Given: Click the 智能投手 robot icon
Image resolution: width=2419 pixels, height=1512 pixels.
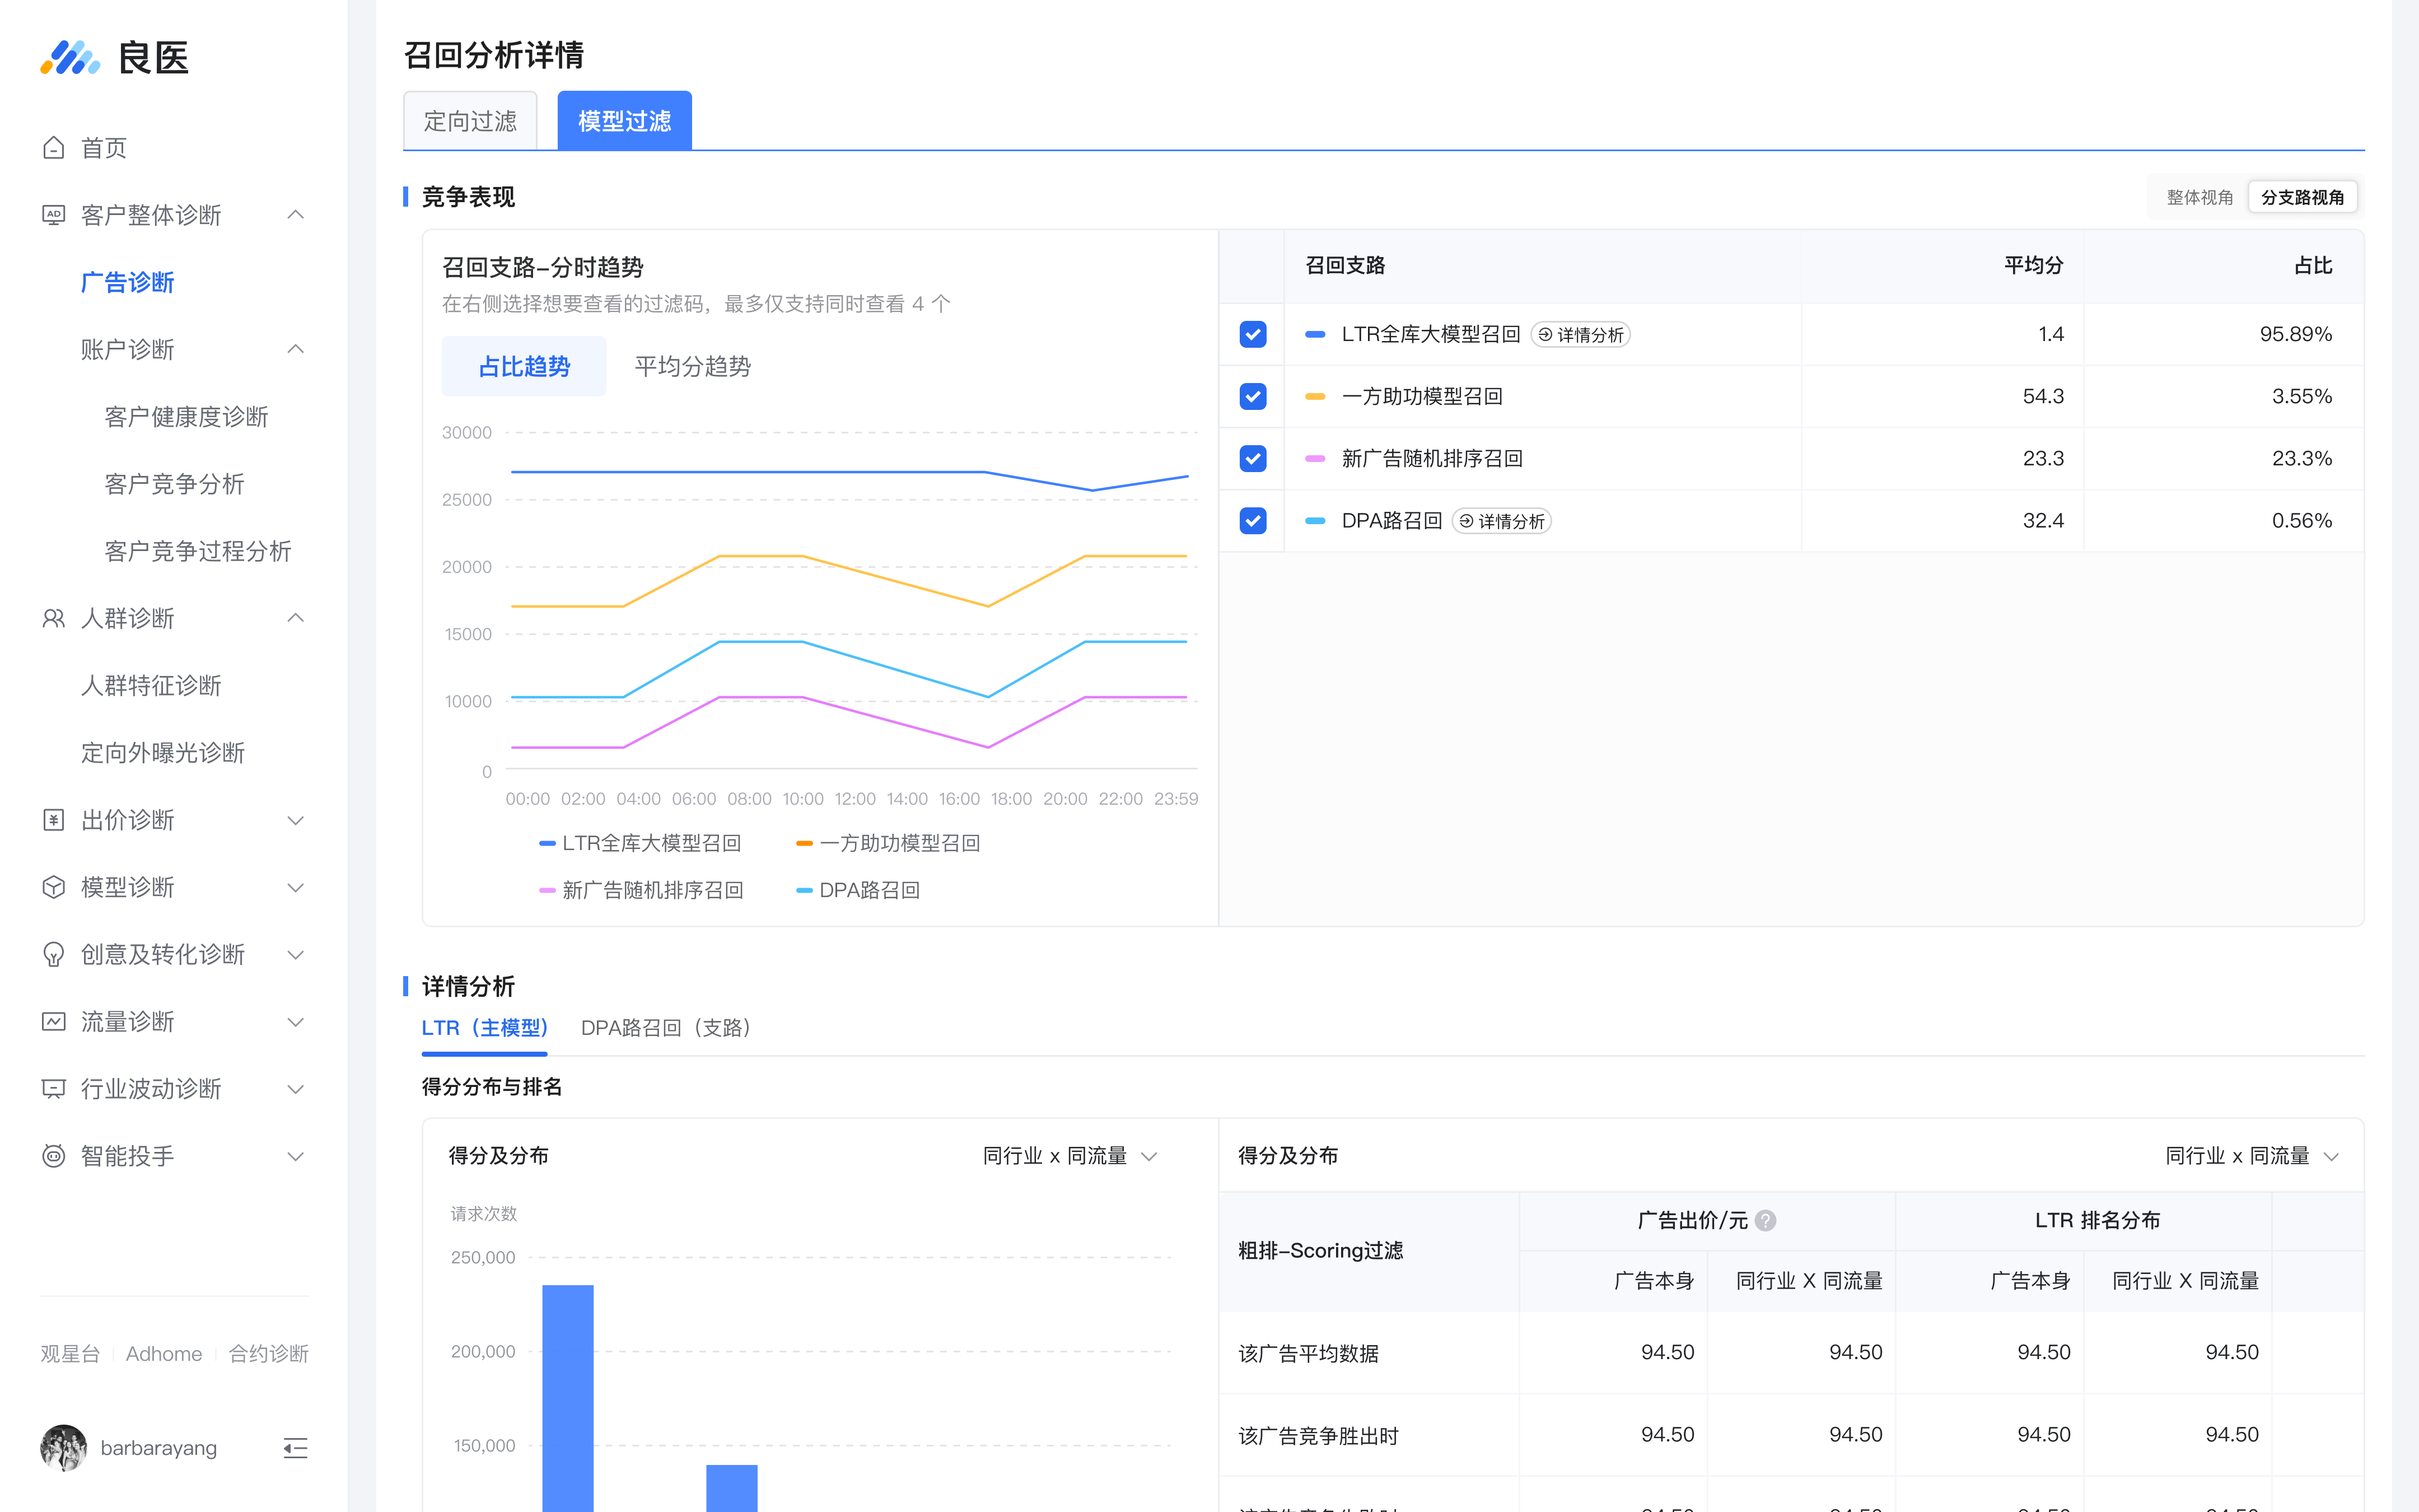Looking at the screenshot, I should click(x=54, y=1156).
